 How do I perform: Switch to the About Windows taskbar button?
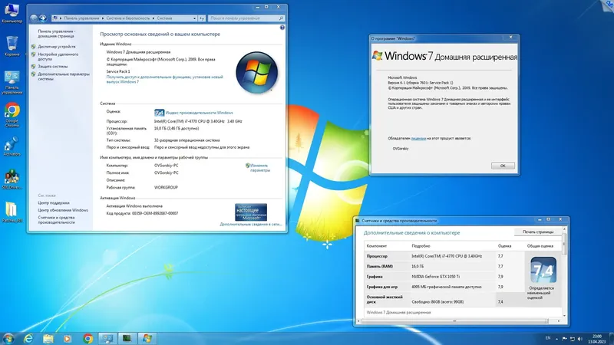point(147,338)
